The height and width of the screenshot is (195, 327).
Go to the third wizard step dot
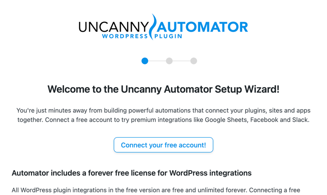[x=194, y=61]
